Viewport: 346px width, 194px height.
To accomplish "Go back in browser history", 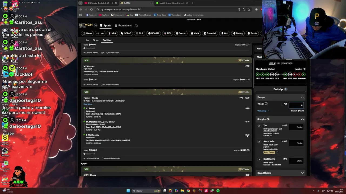I will (x=81, y=9).
